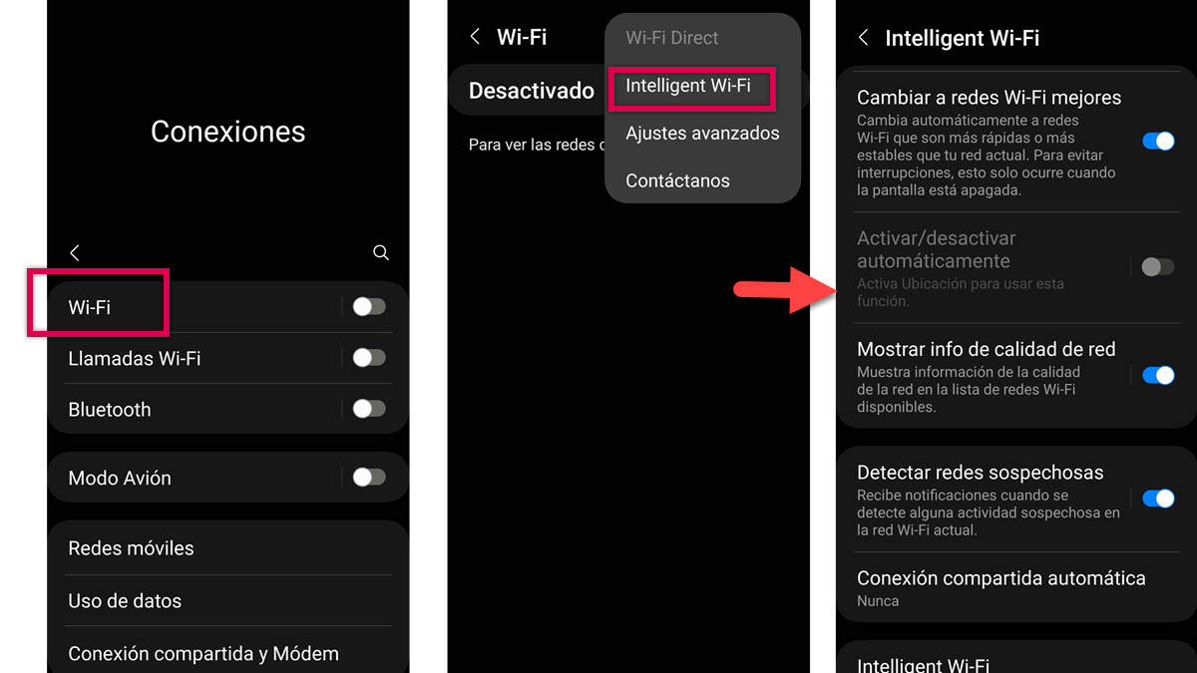
Task: Tap the Conexiones header title
Action: 228,132
